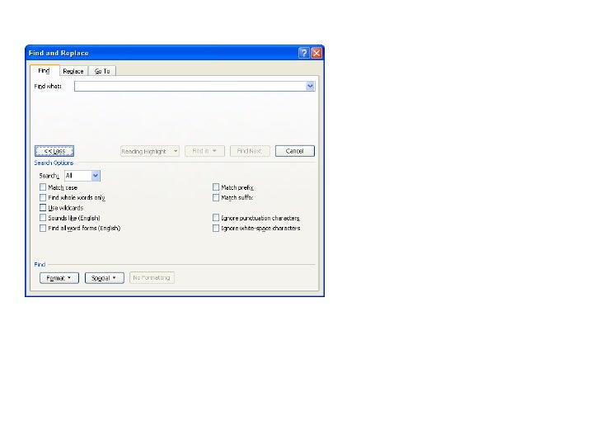Enable the Match prefix checkbox
Image resolution: width=600 pixels, height=425 pixels.
coord(216,187)
